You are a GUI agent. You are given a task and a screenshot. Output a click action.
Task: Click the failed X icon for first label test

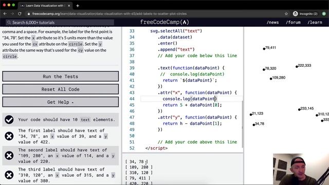tap(9, 136)
